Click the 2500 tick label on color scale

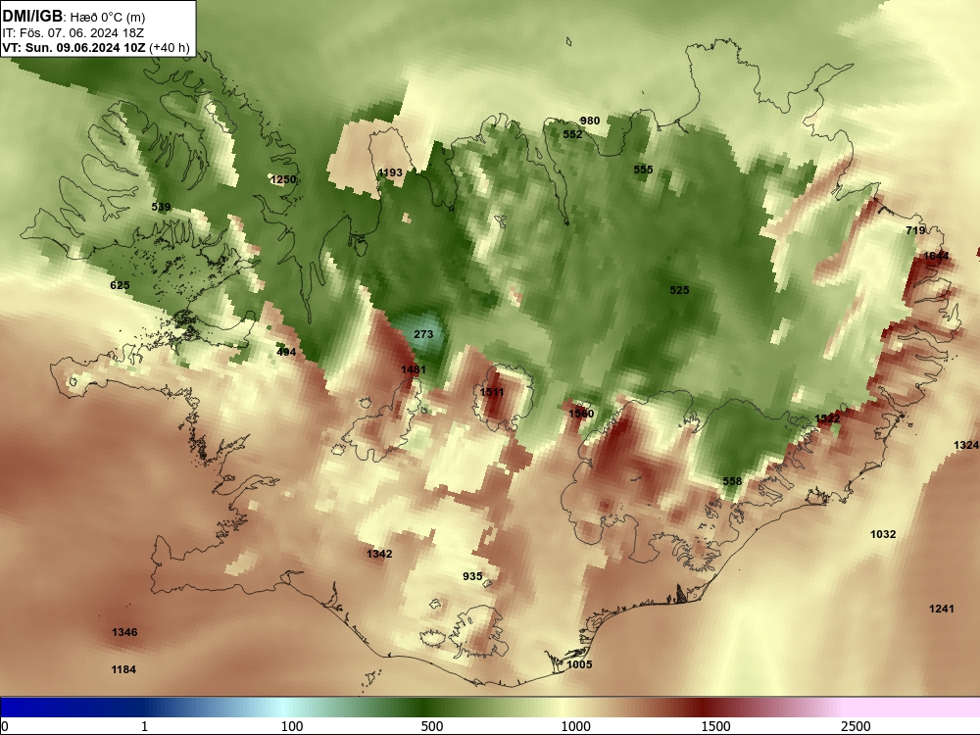click(856, 726)
